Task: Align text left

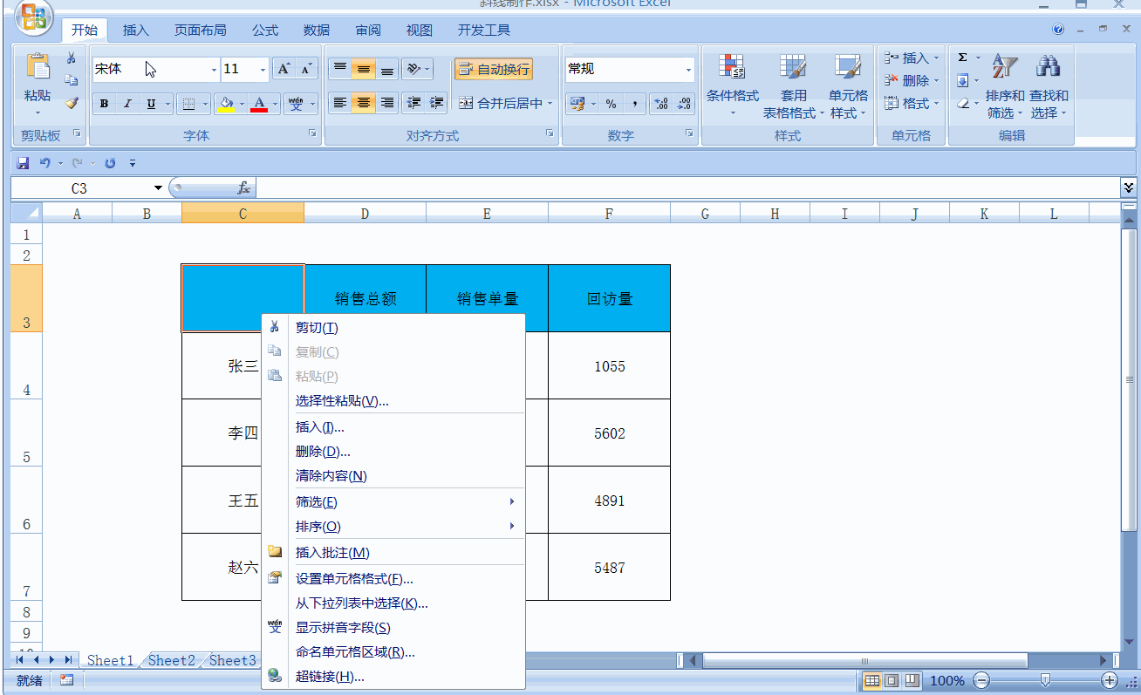Action: point(340,103)
